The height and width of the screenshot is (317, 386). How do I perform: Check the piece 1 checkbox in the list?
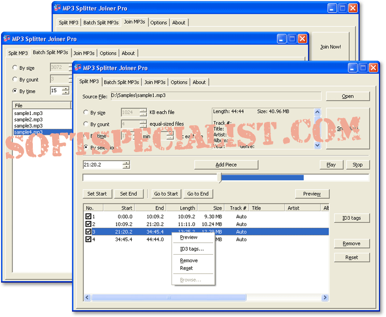[88, 217]
